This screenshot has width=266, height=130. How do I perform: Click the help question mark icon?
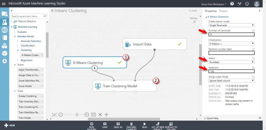click(x=232, y=4)
